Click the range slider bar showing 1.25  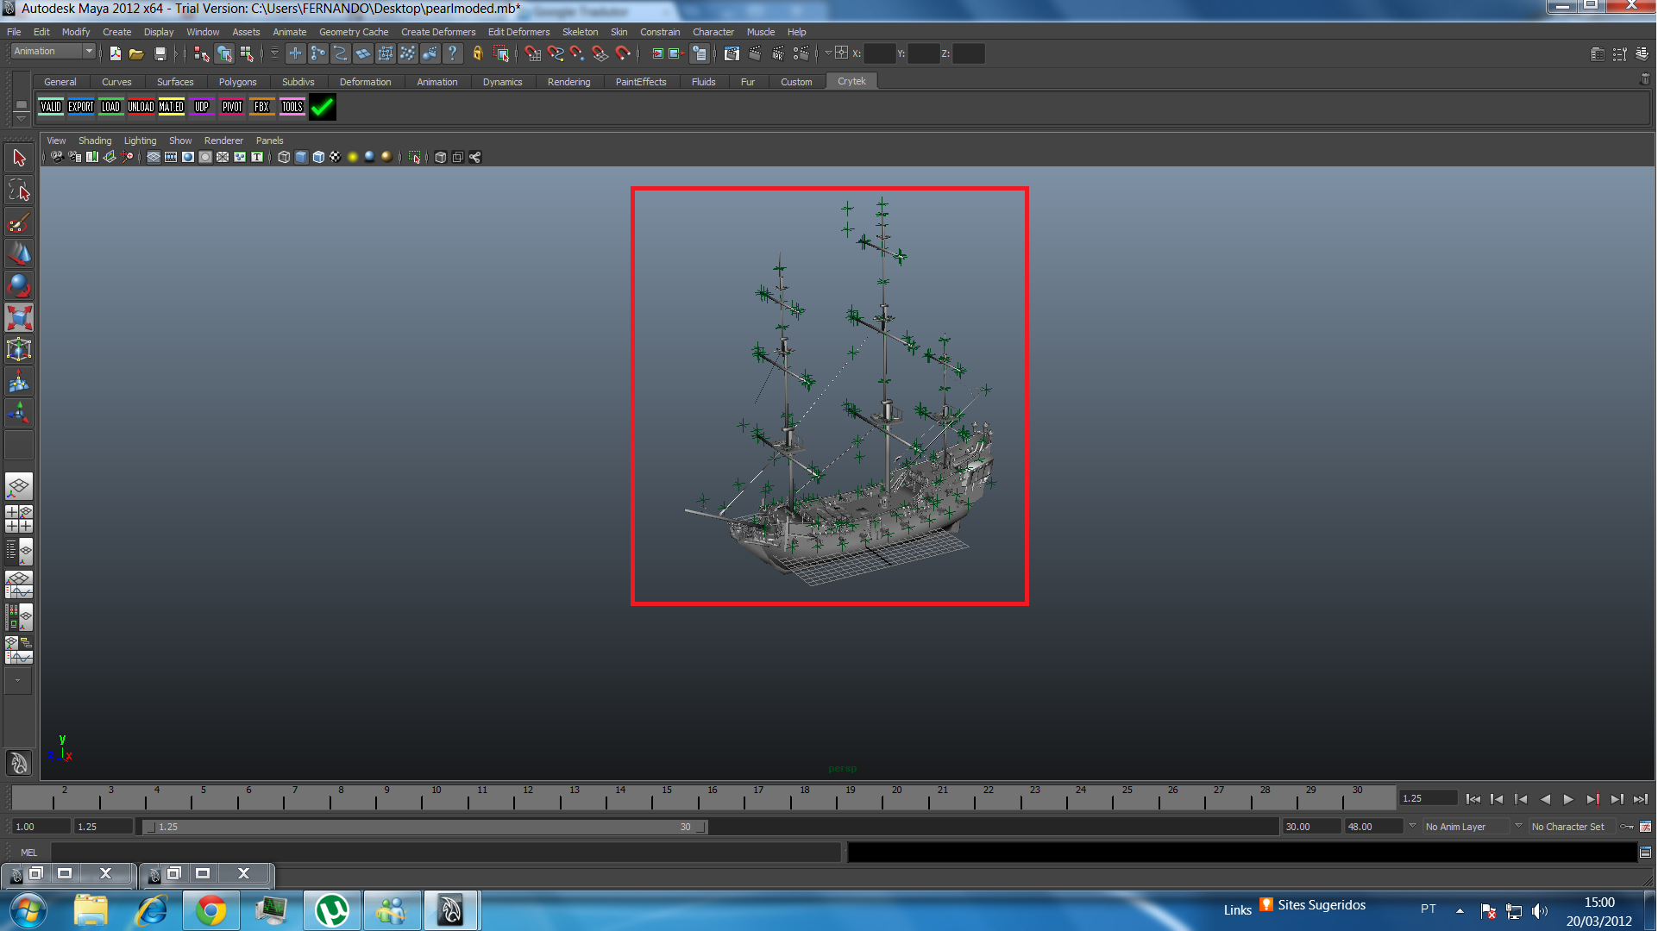coord(425,827)
